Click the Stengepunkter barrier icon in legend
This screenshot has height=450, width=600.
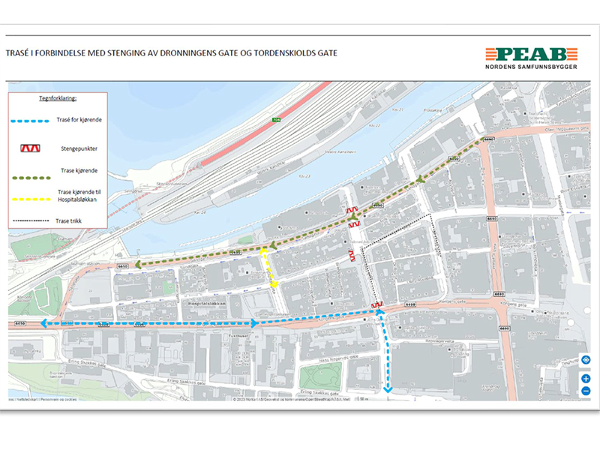pyautogui.click(x=28, y=148)
